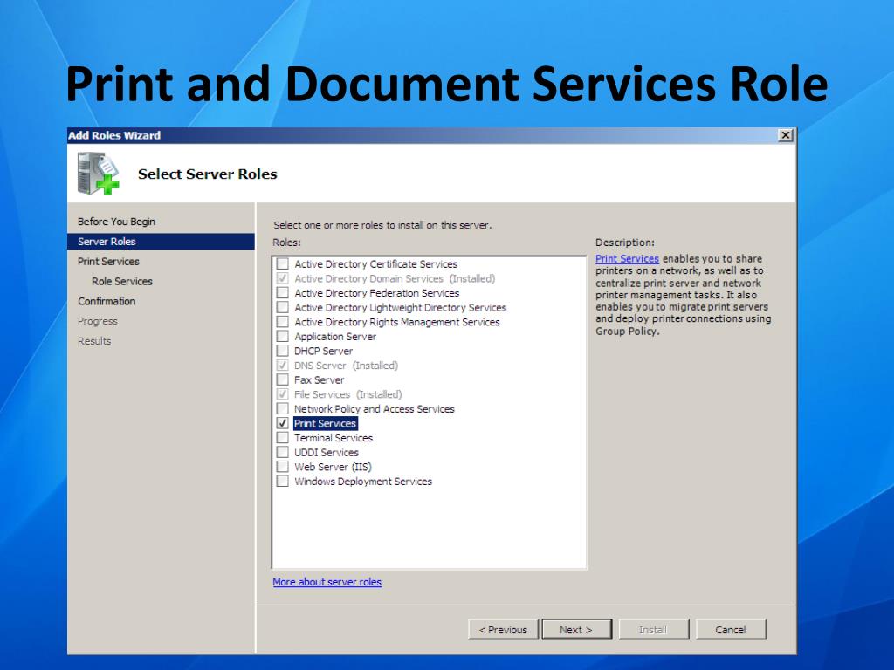Select the Application Server label
The height and width of the screenshot is (670, 894).
(335, 336)
